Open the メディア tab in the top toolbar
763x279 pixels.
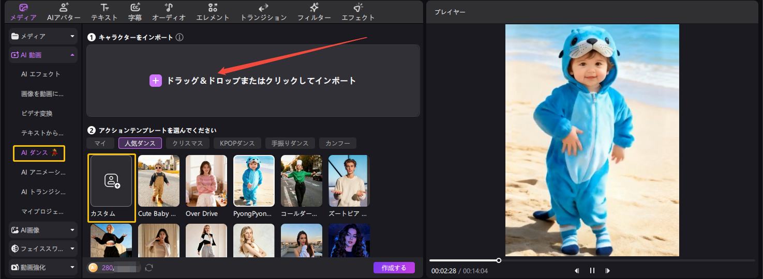click(x=23, y=12)
